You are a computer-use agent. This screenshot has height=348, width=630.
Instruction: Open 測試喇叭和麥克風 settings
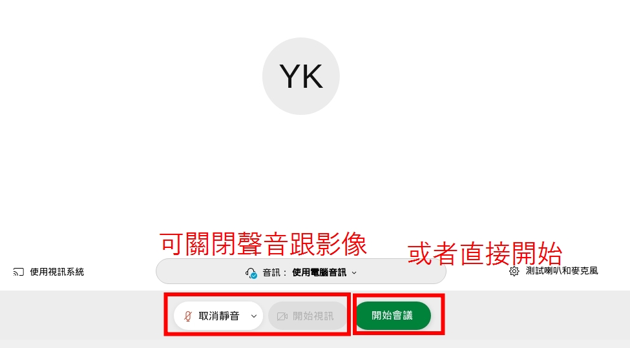click(x=554, y=271)
